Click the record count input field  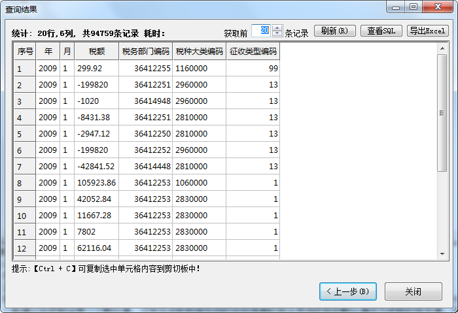tap(260, 31)
